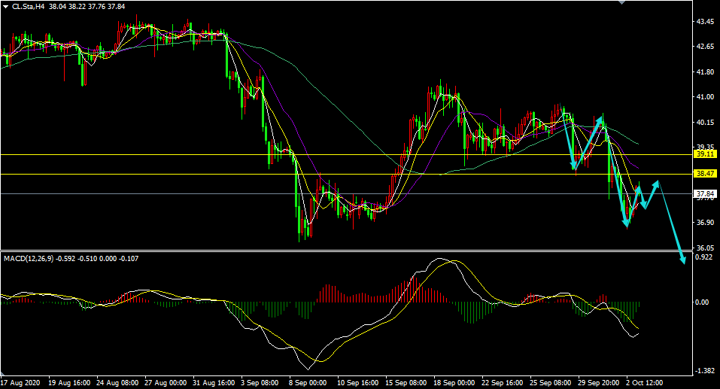
Task: Click the triangle arrow beside CL.Sta,H4
Action: [x=6, y=7]
